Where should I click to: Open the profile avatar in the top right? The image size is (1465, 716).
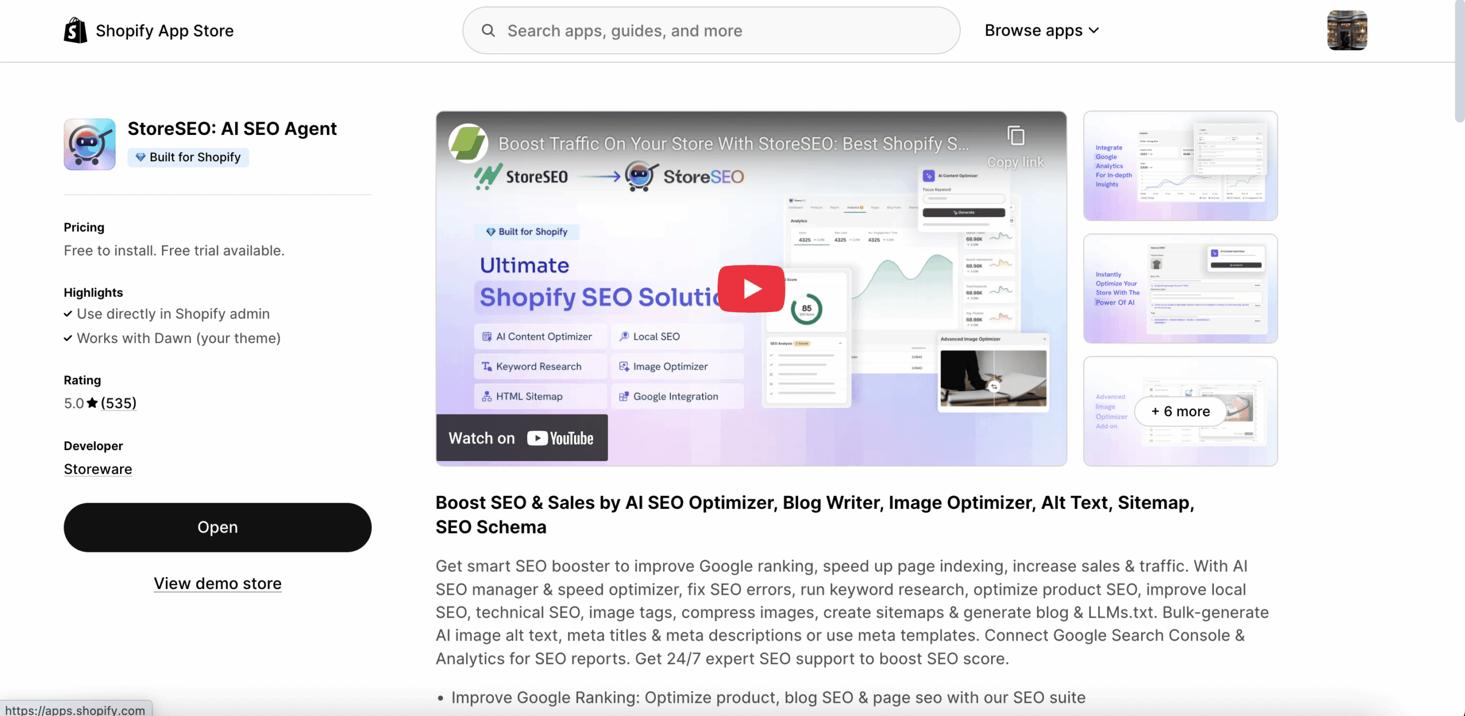(1347, 30)
